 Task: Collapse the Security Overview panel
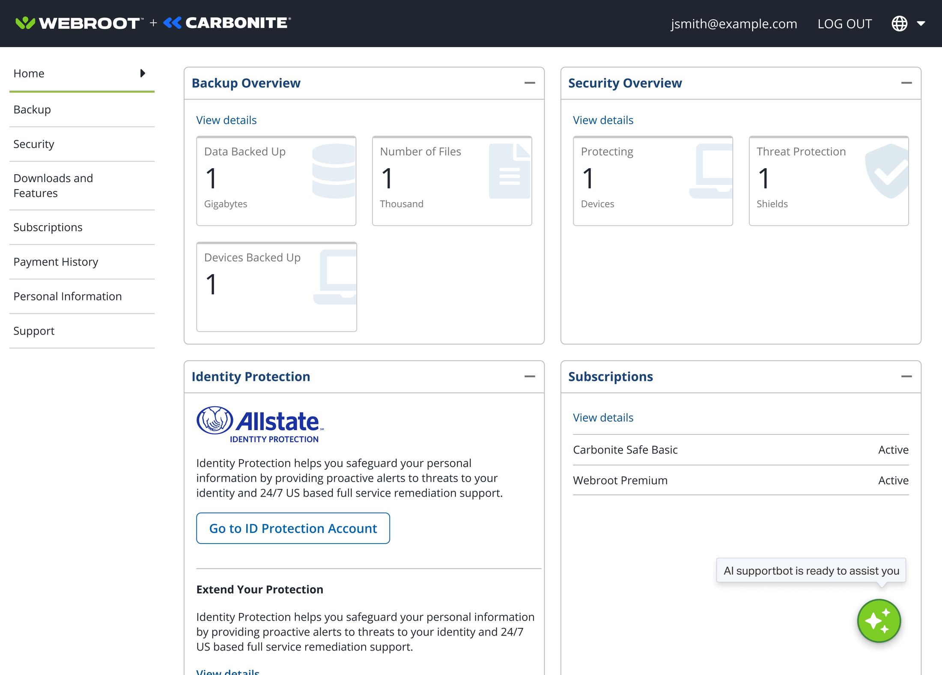[x=906, y=83]
